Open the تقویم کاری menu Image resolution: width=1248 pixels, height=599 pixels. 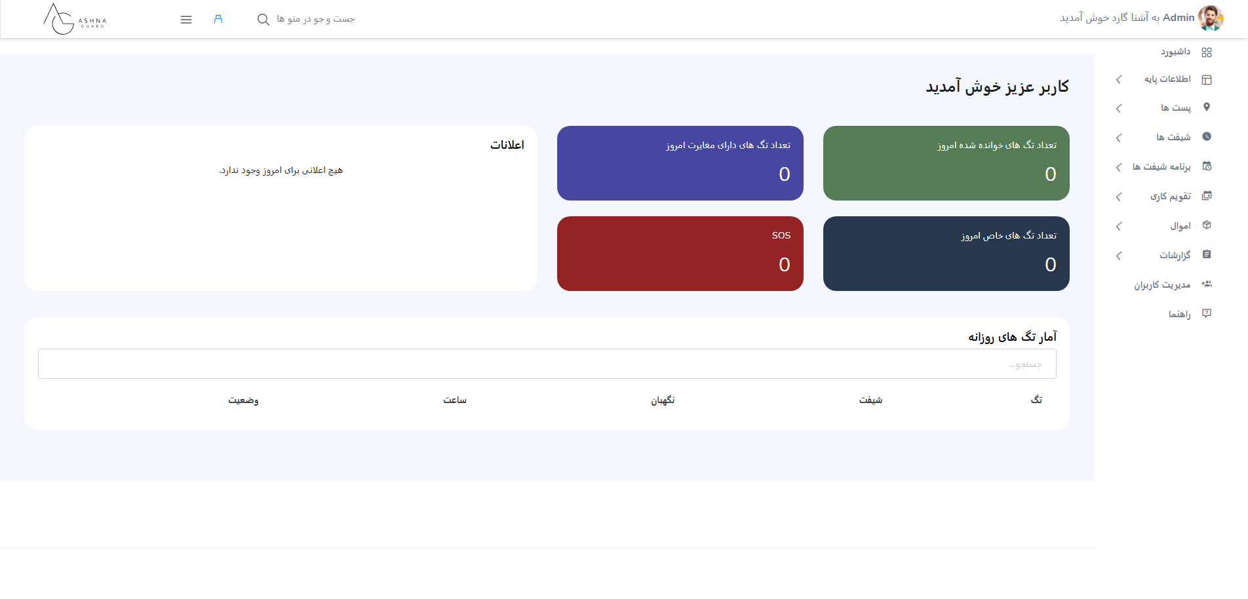[x=1171, y=196]
